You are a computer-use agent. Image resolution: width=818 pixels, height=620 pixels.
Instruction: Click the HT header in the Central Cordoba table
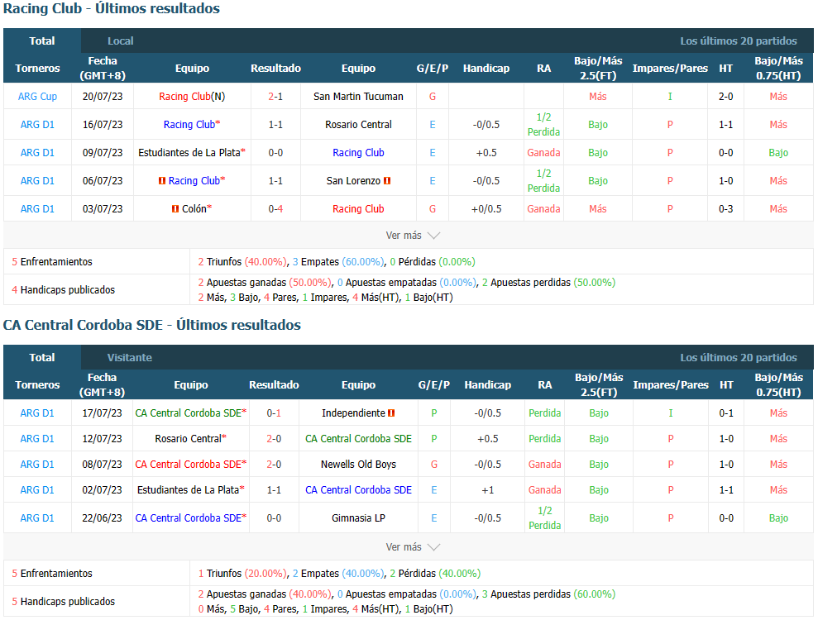click(x=726, y=385)
